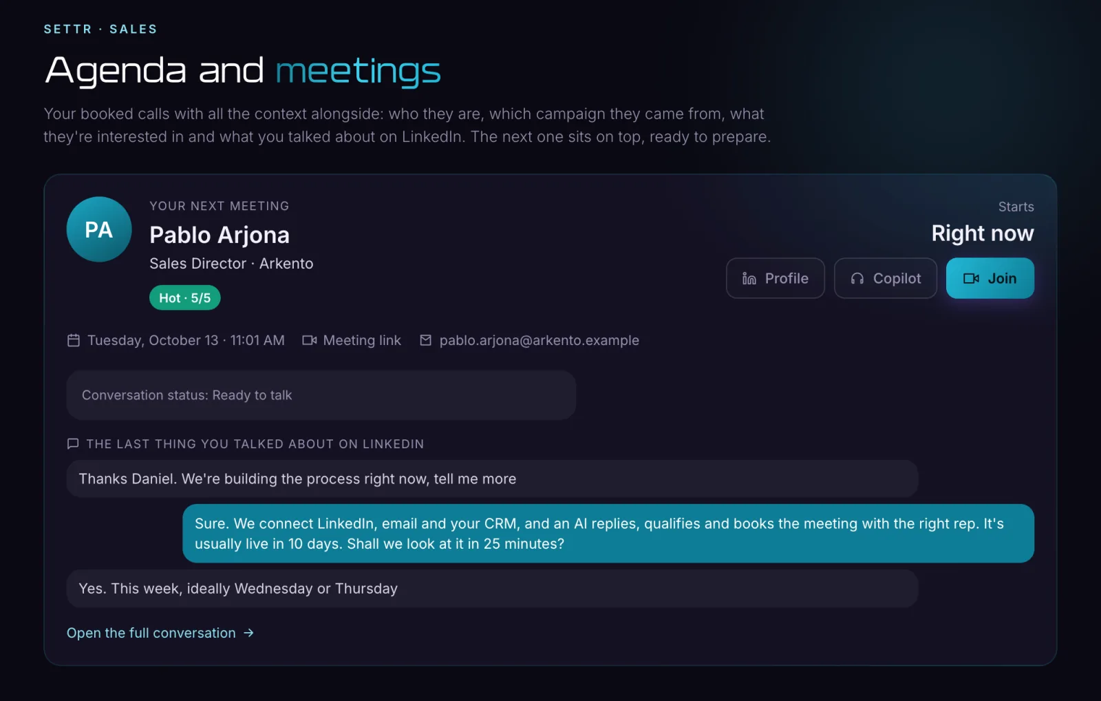1101x701 pixels.
Task: Click the Pablo Arjona name heading
Action: tap(220, 235)
